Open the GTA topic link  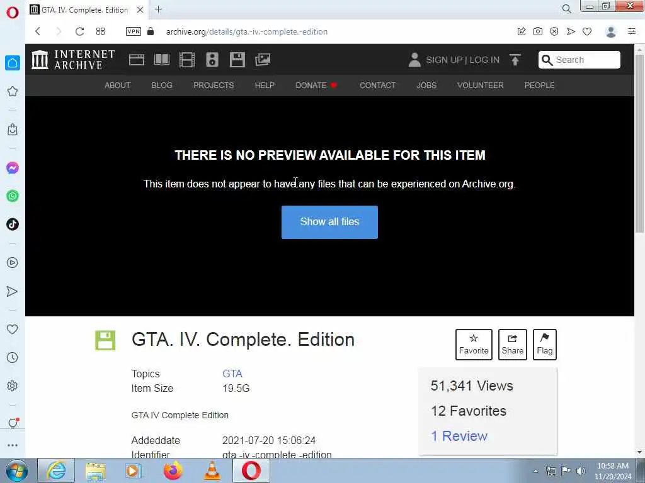tap(232, 374)
